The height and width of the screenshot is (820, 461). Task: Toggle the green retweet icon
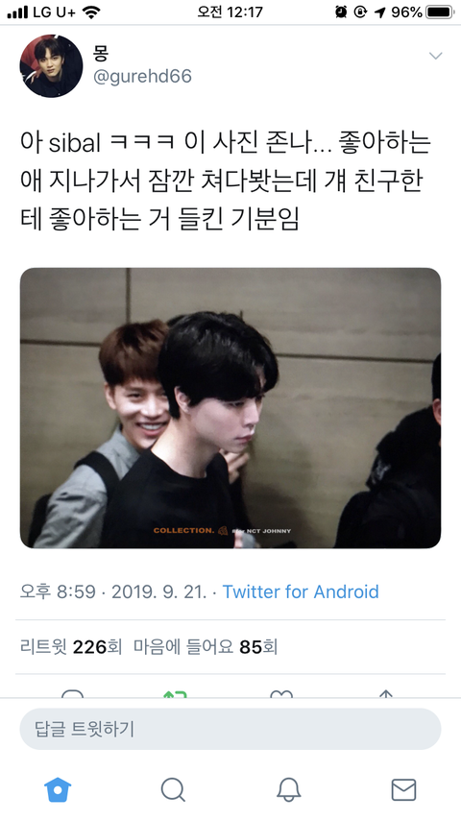176,694
